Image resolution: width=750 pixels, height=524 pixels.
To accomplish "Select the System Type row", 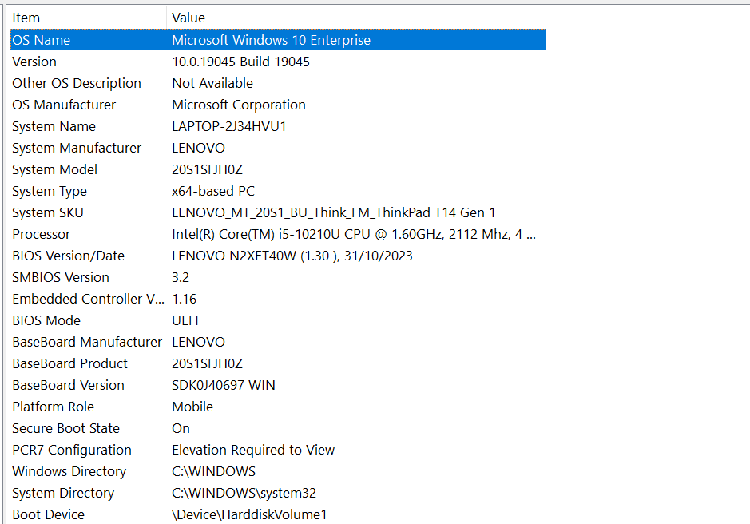I will [x=278, y=191].
